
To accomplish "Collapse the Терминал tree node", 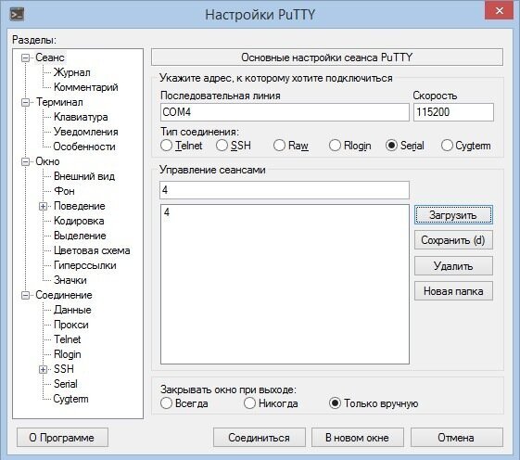I will (26, 103).
